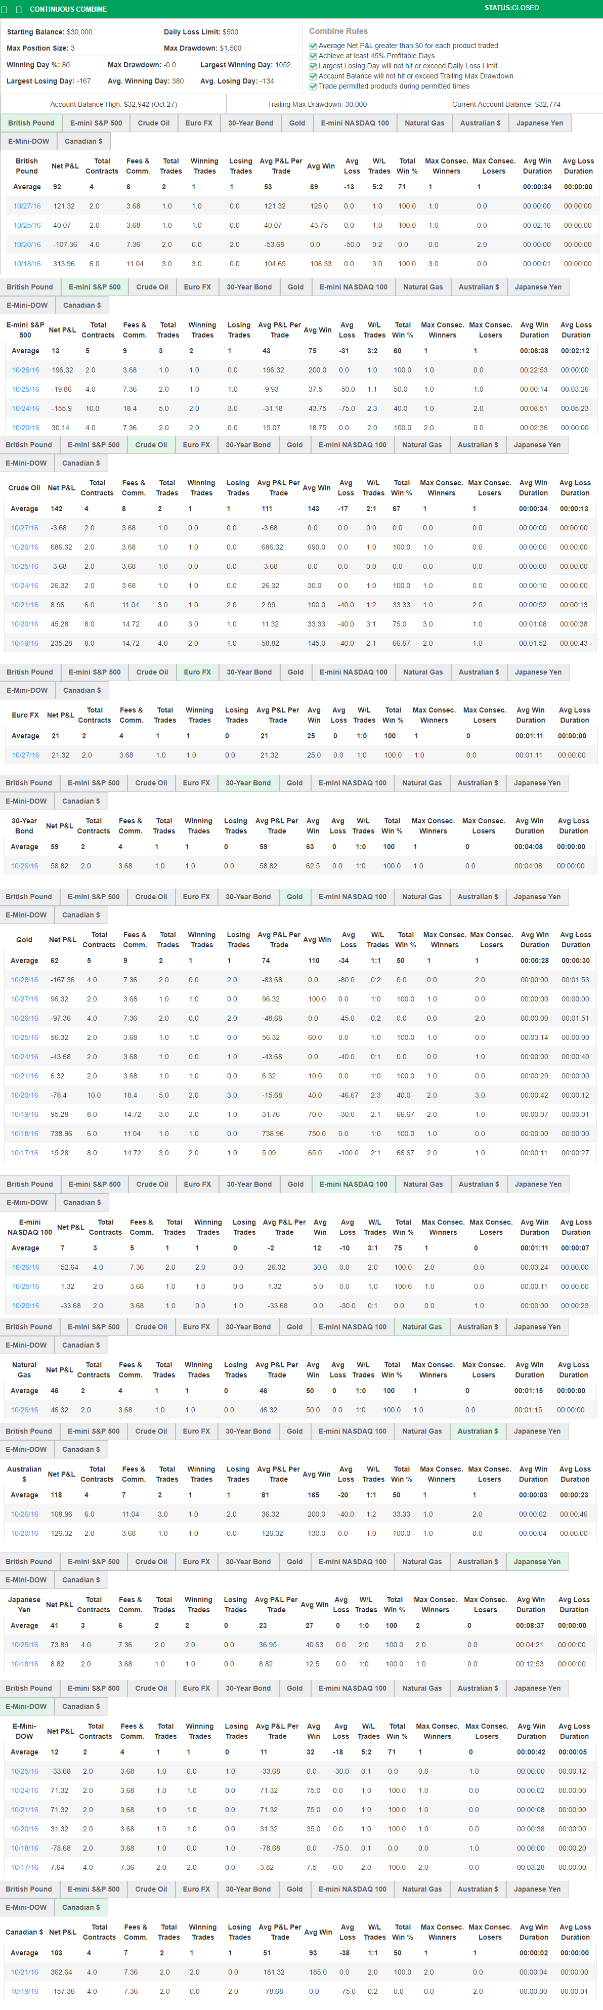Open 10/27/16 date link in British Pound table
603x2010 pixels.
26,206
